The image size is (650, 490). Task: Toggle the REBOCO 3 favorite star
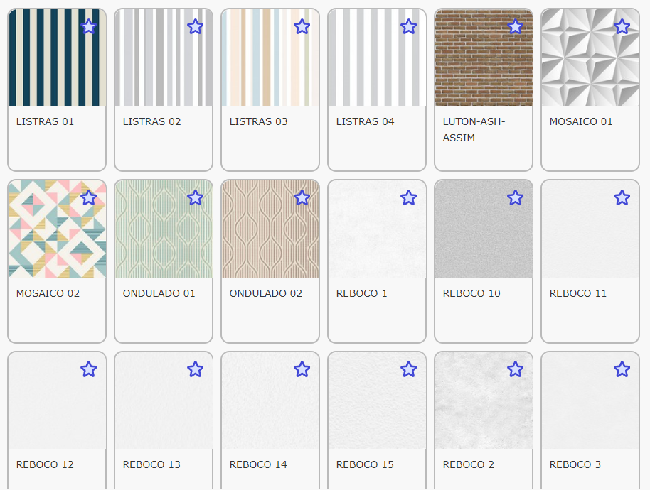coord(622,369)
